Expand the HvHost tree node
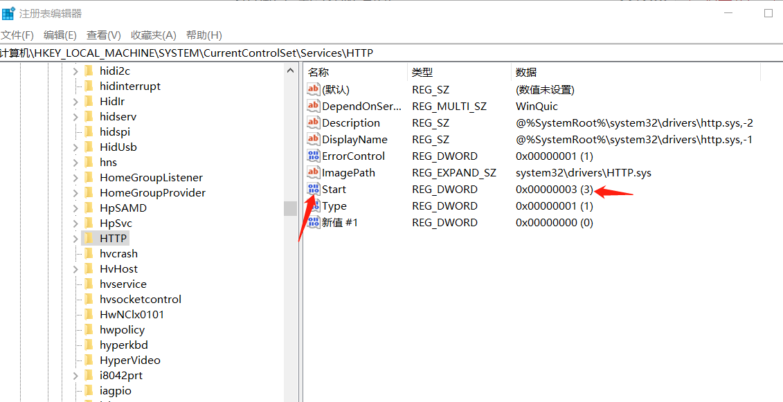This screenshot has width=783, height=402. pyautogui.click(x=75, y=269)
